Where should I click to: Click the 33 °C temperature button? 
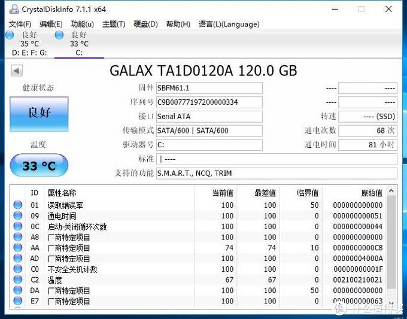39,166
